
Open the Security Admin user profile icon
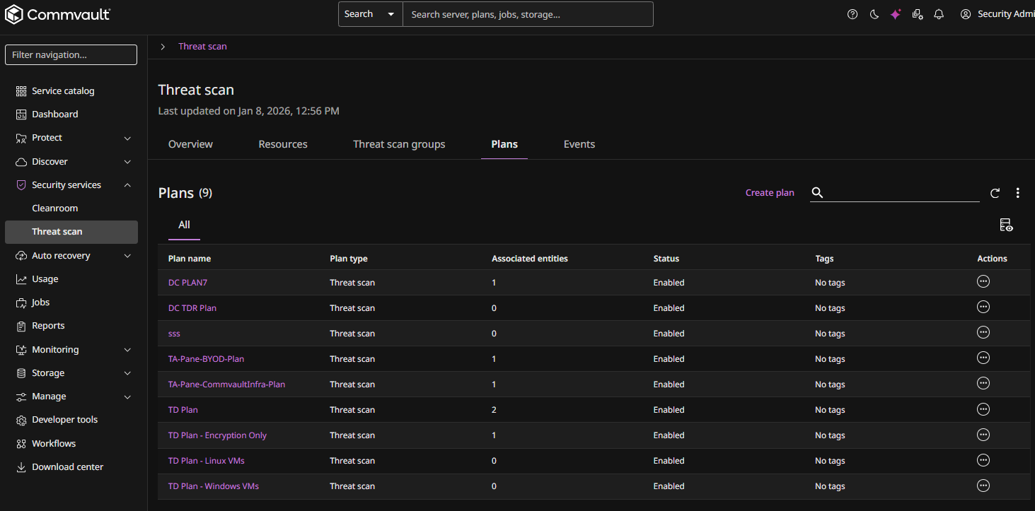[x=966, y=14]
